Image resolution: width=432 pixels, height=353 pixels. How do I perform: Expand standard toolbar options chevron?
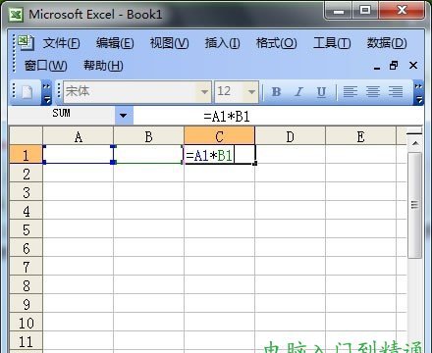click(47, 93)
